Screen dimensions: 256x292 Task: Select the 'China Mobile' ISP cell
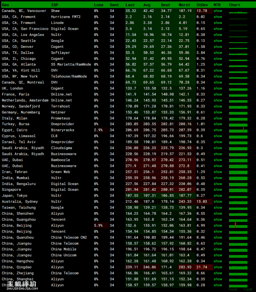pyautogui.click(x=64, y=249)
